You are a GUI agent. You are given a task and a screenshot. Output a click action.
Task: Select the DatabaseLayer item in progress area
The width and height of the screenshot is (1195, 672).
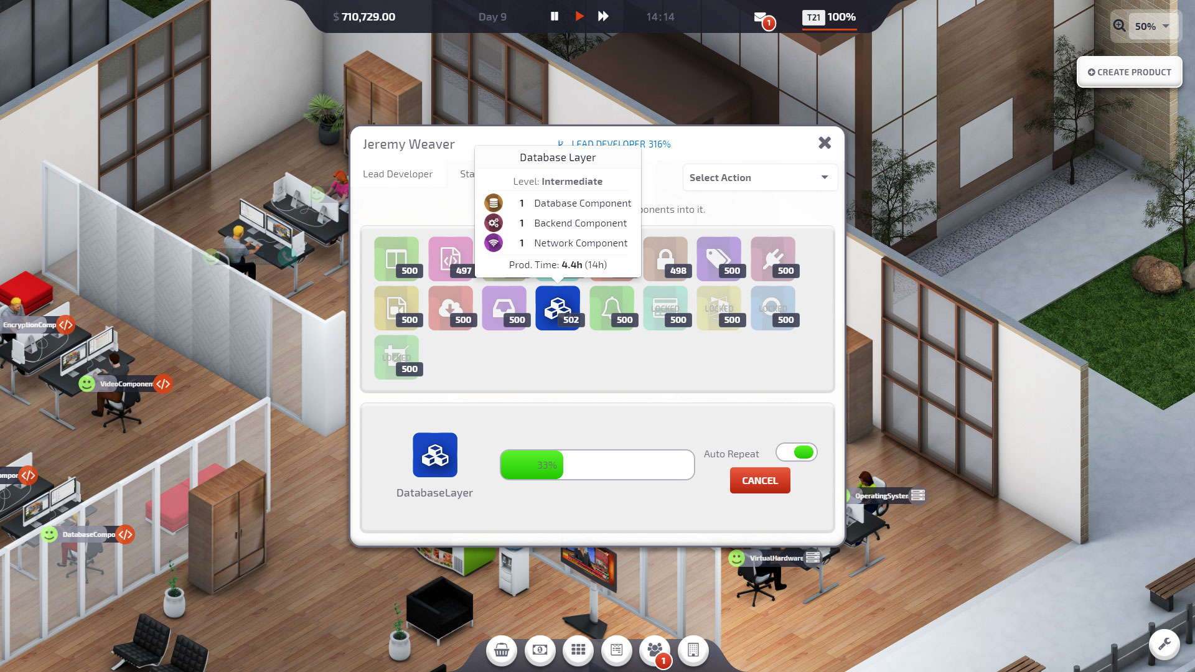[433, 455]
